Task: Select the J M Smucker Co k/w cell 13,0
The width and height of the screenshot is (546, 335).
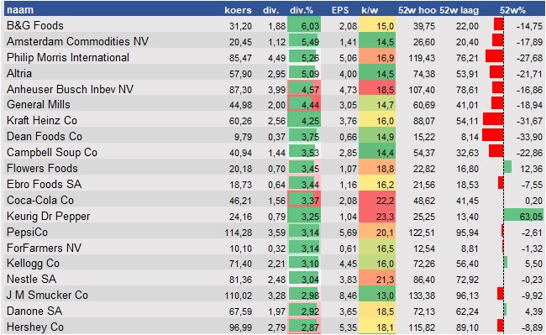Action: point(377,296)
